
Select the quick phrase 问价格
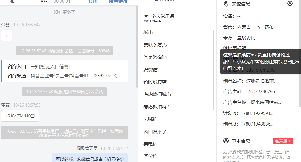(151, 156)
